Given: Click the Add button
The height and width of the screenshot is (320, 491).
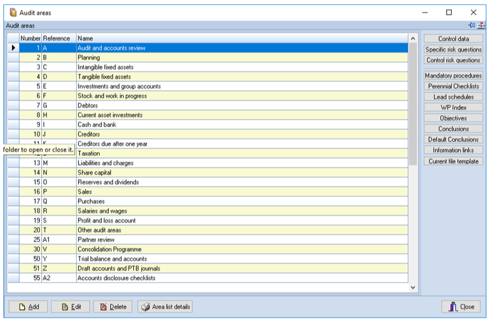Looking at the screenshot, I should click(x=28, y=307).
